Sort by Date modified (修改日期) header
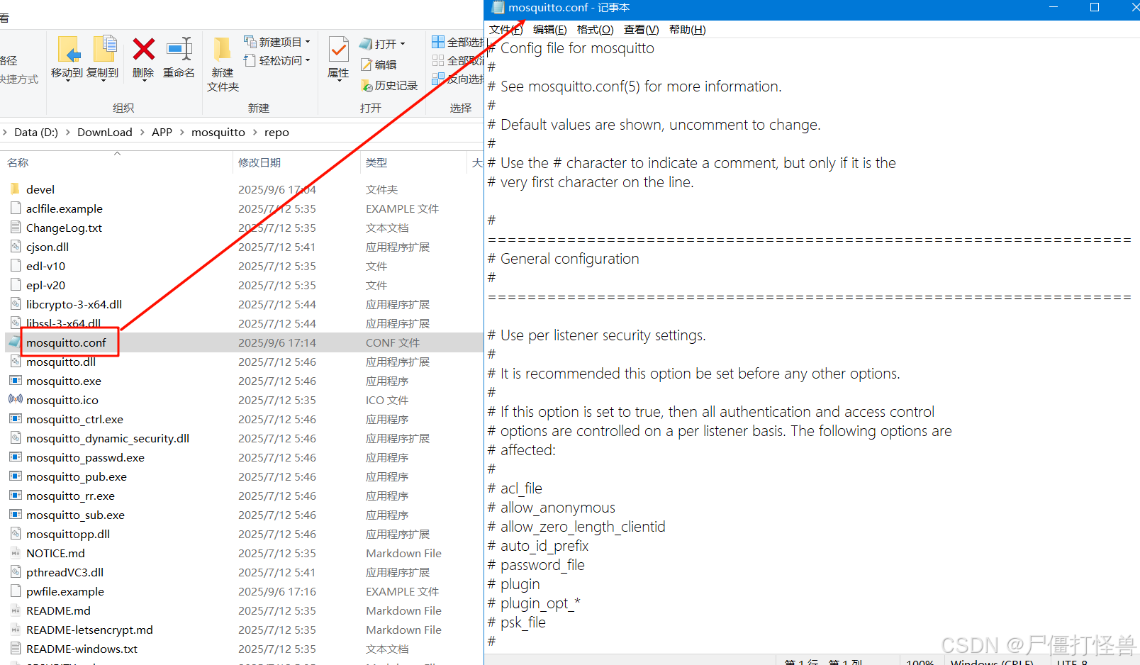1140x665 pixels. coord(259,162)
